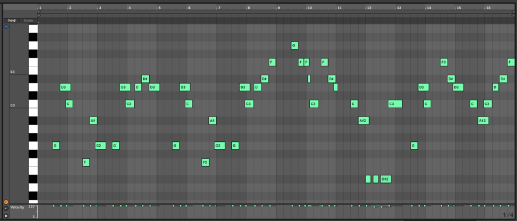The height and width of the screenshot is (221, 517).
Task: Select the last F note at the right edge
Action: [x=511, y=62]
